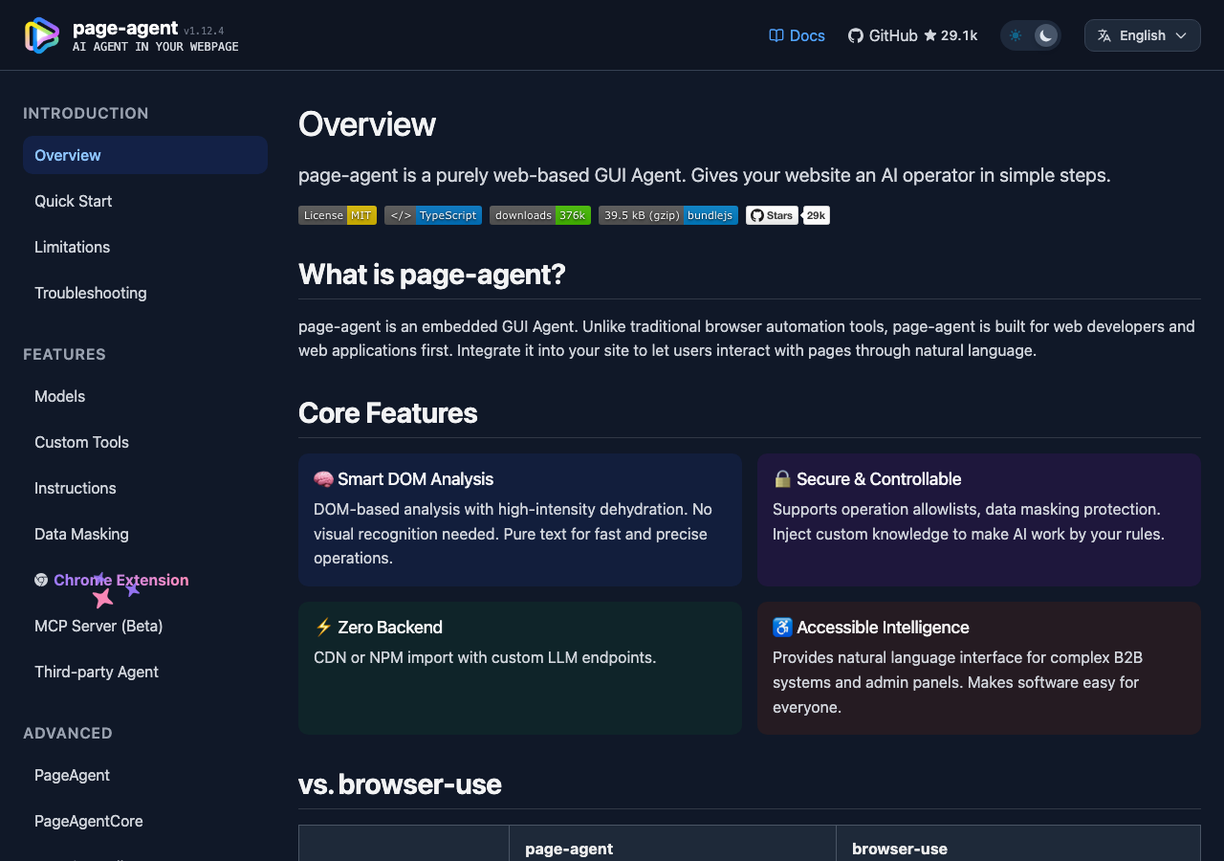1224x861 pixels.
Task: Click the 'DOM-based analysis' description text
Action: coord(514,534)
